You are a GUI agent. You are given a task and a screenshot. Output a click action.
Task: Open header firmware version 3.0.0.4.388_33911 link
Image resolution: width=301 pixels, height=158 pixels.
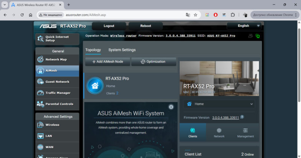pos(181,36)
